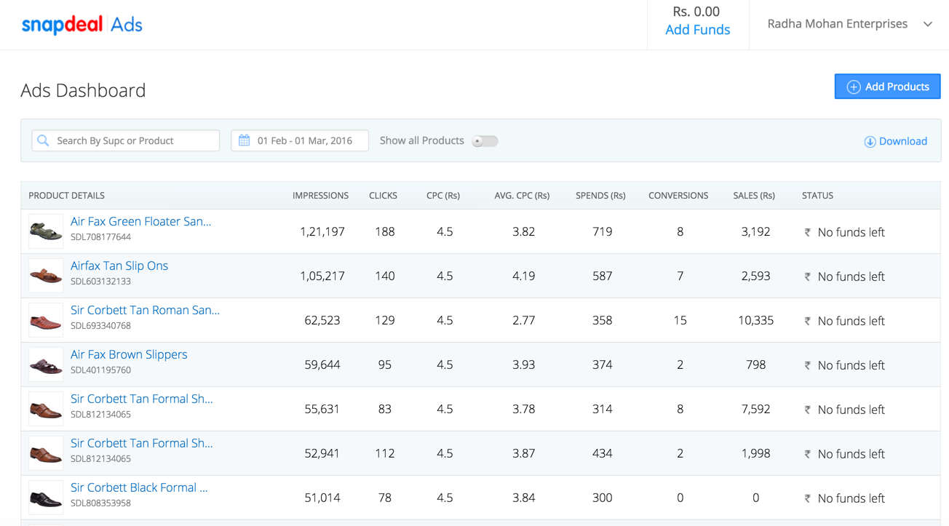Image resolution: width=949 pixels, height=526 pixels.
Task: Click rupee icon in Air Fax Brown Slippers row
Action: [x=807, y=366]
